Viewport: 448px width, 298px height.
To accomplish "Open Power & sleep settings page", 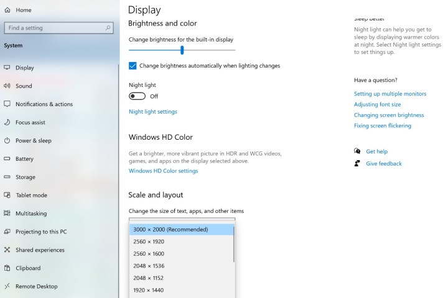I will pos(34,140).
